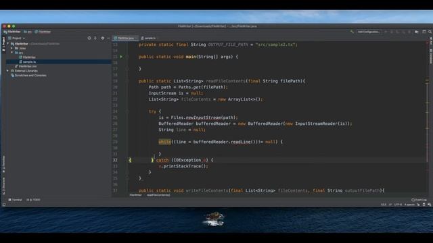The height and width of the screenshot is (243, 433).
Task: Click the window layout icon beside search
Action: coord(424,32)
